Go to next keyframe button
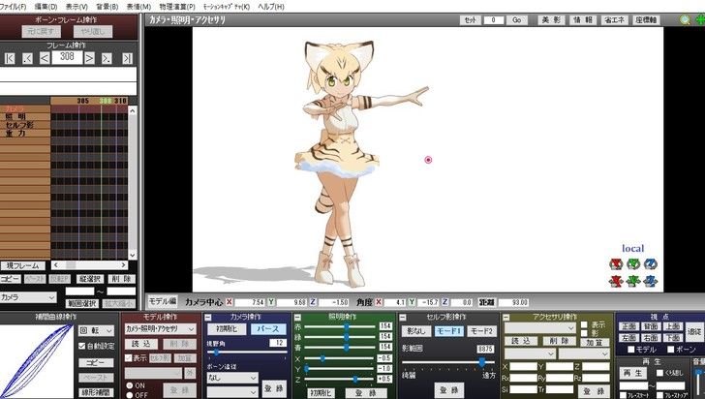 coord(107,58)
